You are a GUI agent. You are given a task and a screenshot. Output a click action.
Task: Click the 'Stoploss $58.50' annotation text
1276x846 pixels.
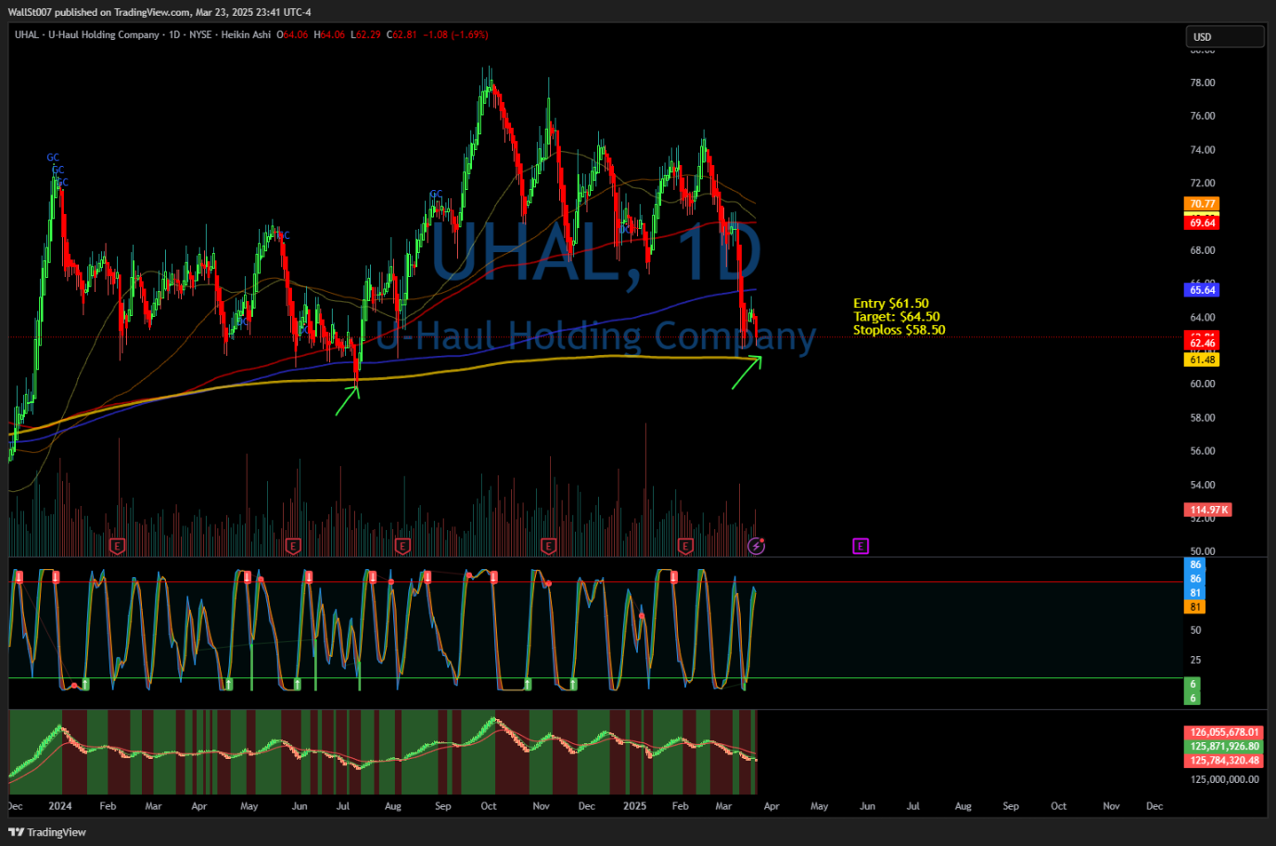pos(900,330)
